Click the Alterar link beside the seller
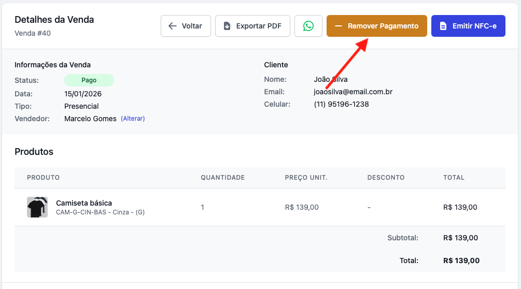 (x=133, y=119)
